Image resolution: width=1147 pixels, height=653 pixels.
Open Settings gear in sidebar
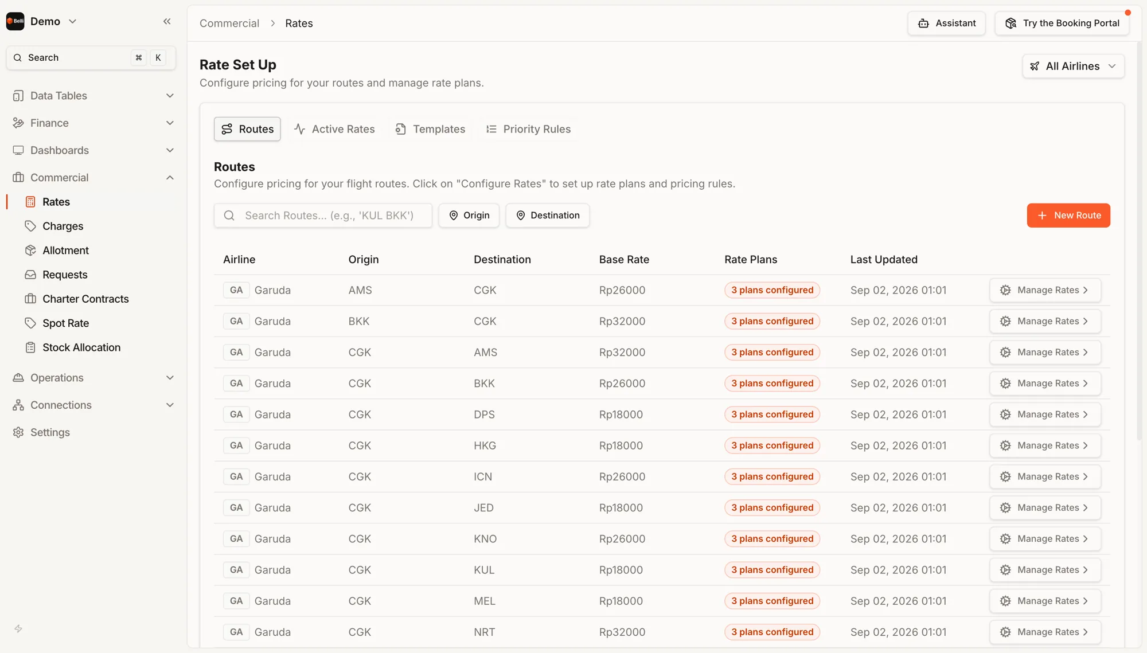pos(50,432)
